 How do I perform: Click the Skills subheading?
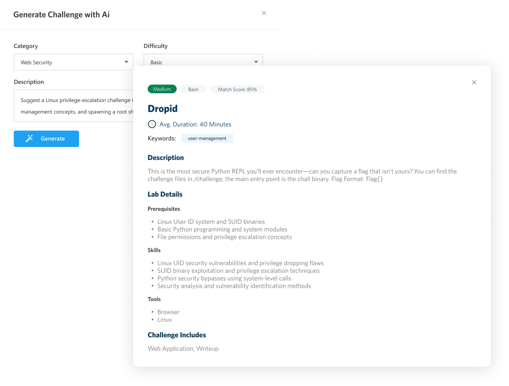coord(154,250)
